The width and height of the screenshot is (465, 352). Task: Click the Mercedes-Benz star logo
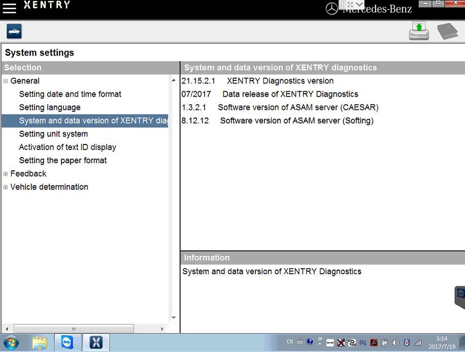click(x=331, y=9)
